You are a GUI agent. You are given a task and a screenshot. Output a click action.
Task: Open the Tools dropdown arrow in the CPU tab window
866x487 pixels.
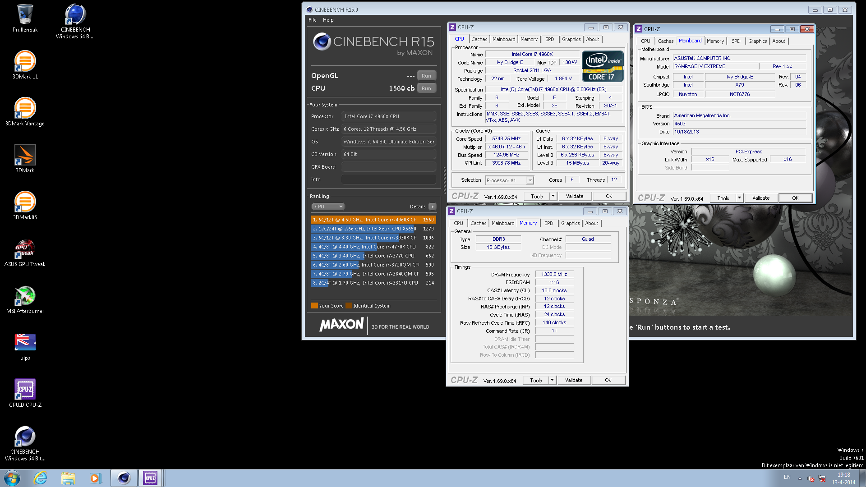[x=553, y=197]
